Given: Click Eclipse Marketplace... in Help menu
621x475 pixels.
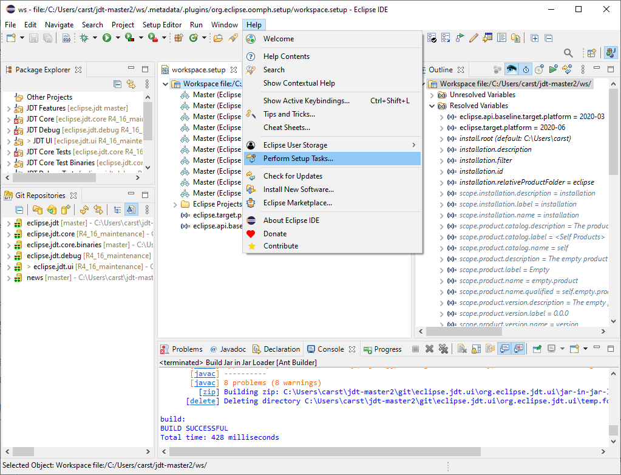Looking at the screenshot, I should 332,203.
